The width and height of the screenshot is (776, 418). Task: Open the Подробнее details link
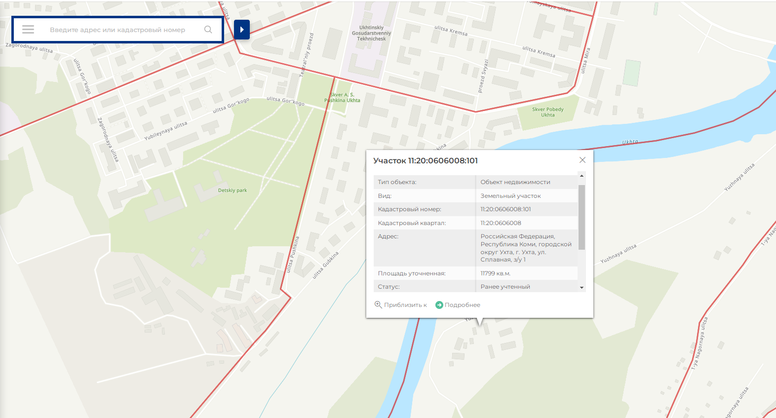463,305
